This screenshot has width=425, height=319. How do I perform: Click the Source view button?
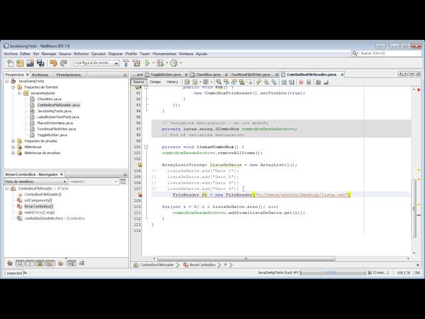pyautogui.click(x=139, y=82)
